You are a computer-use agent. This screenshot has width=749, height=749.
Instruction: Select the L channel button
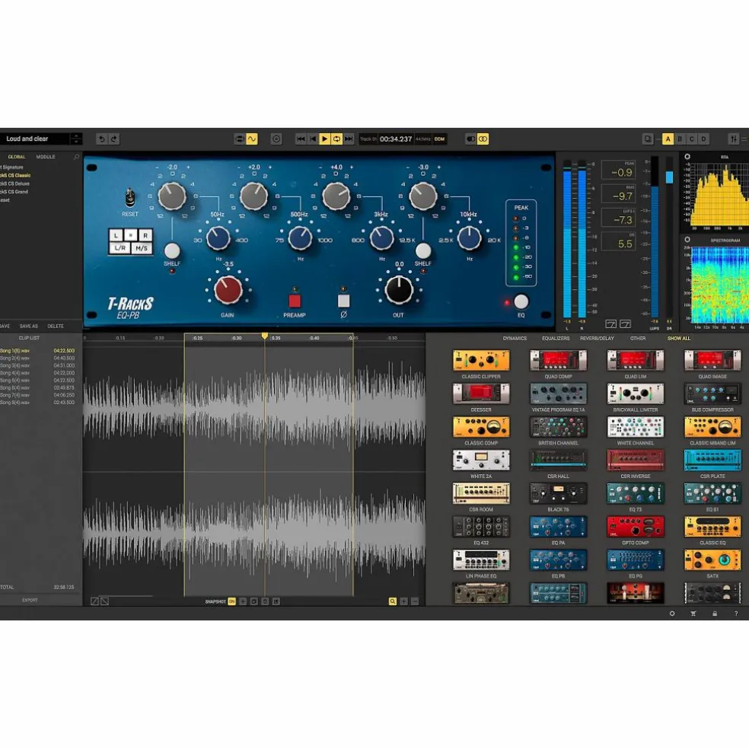(x=116, y=235)
